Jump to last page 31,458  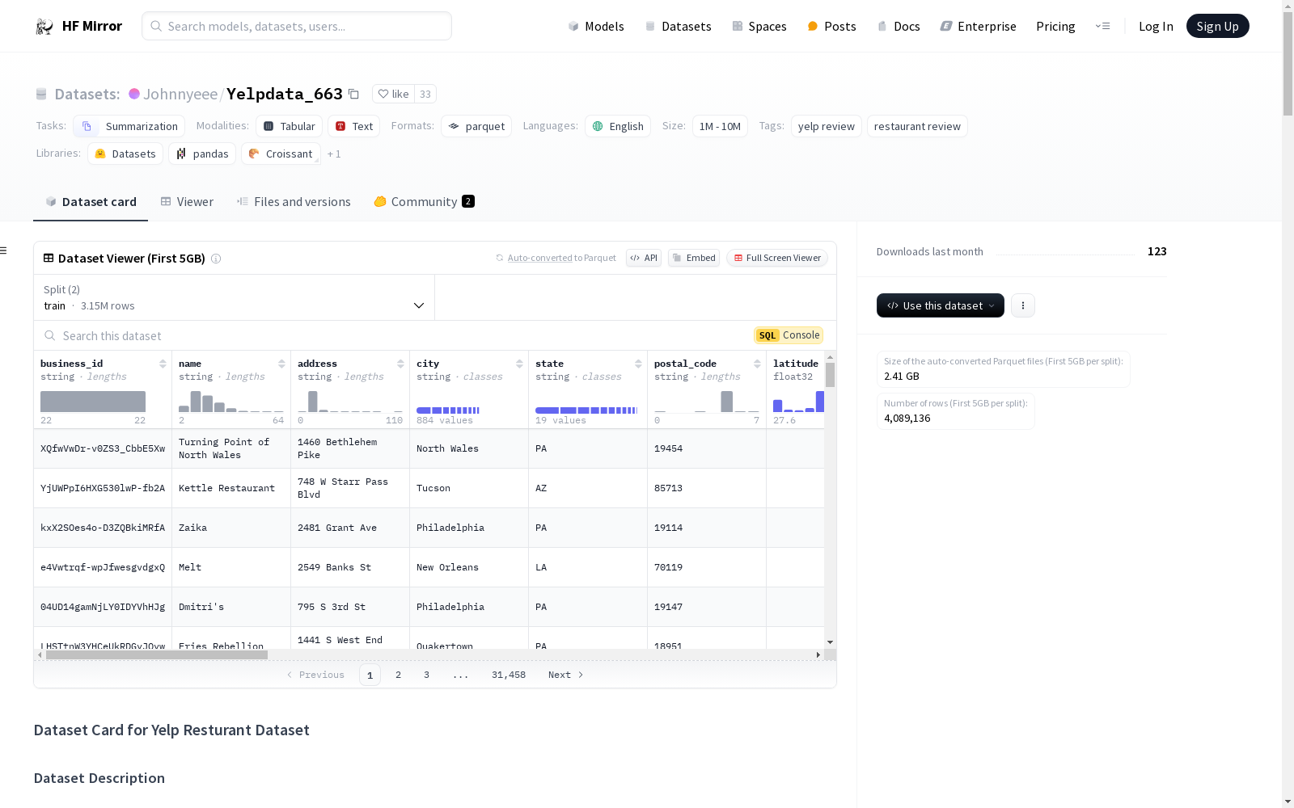509,675
